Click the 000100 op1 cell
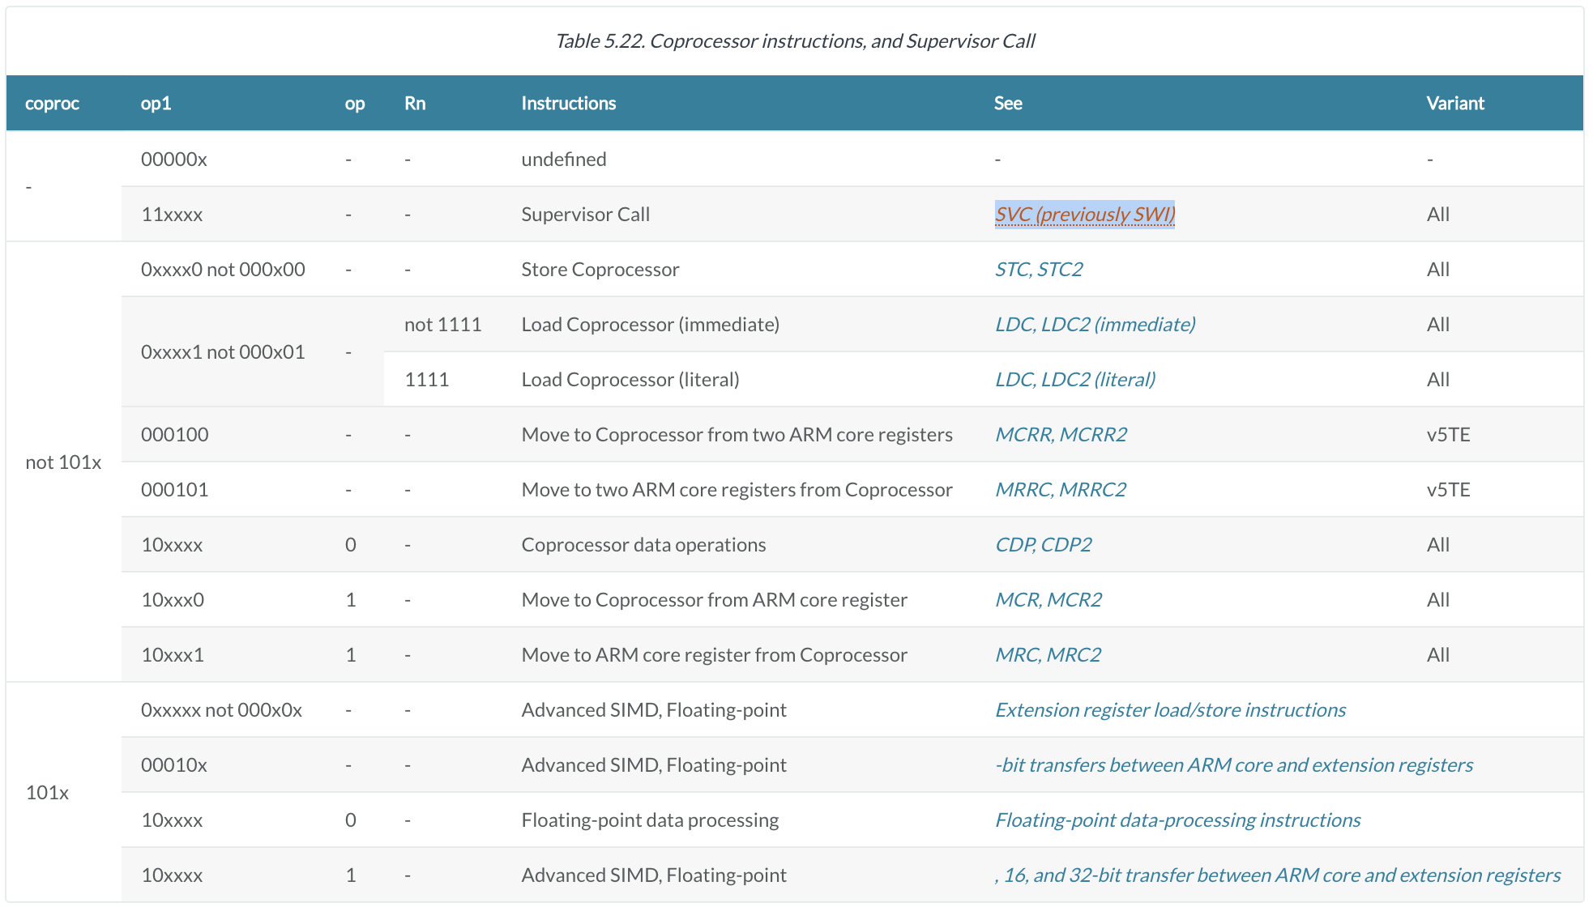Viewport: 1593px width, 907px height. point(175,435)
